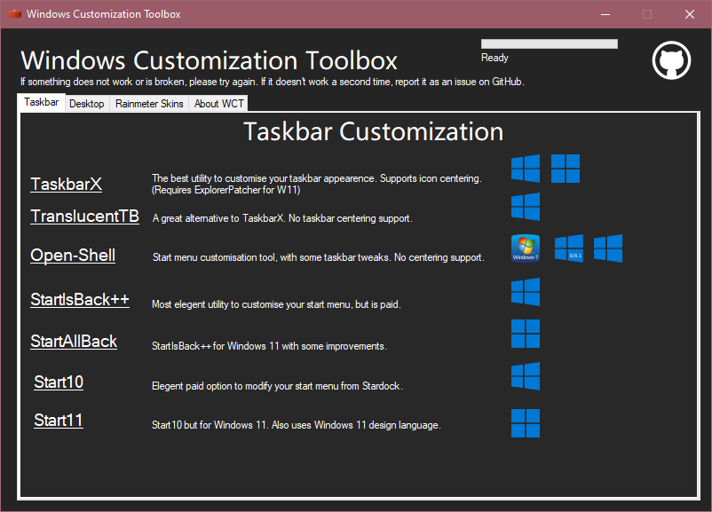Image resolution: width=712 pixels, height=512 pixels.
Task: Switch to the Desktop tab
Action: point(86,103)
